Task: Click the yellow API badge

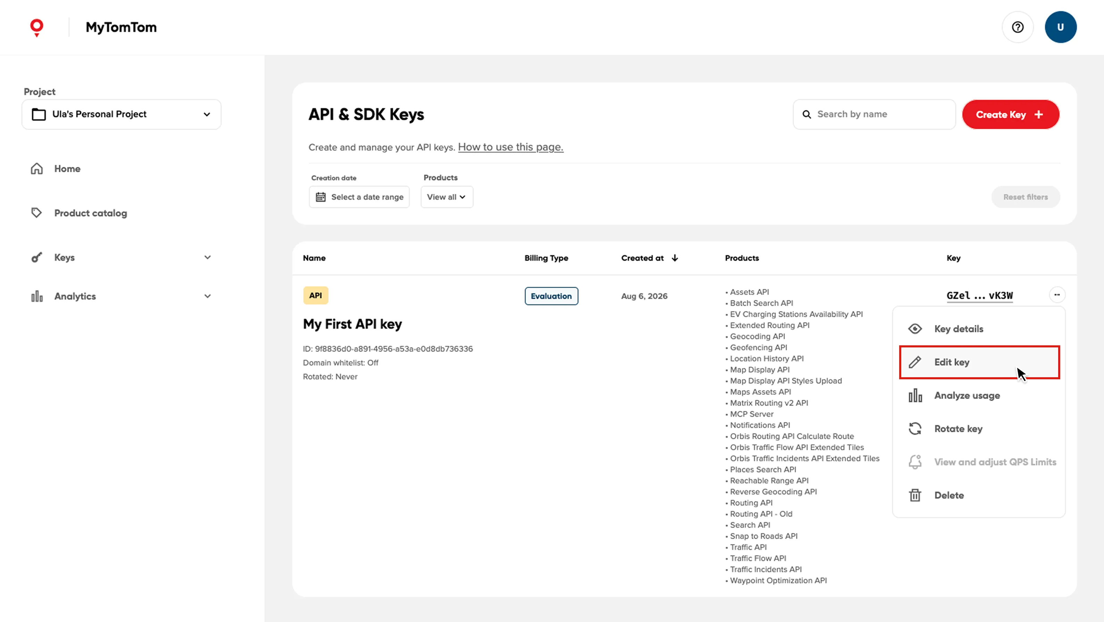Action: tap(316, 295)
